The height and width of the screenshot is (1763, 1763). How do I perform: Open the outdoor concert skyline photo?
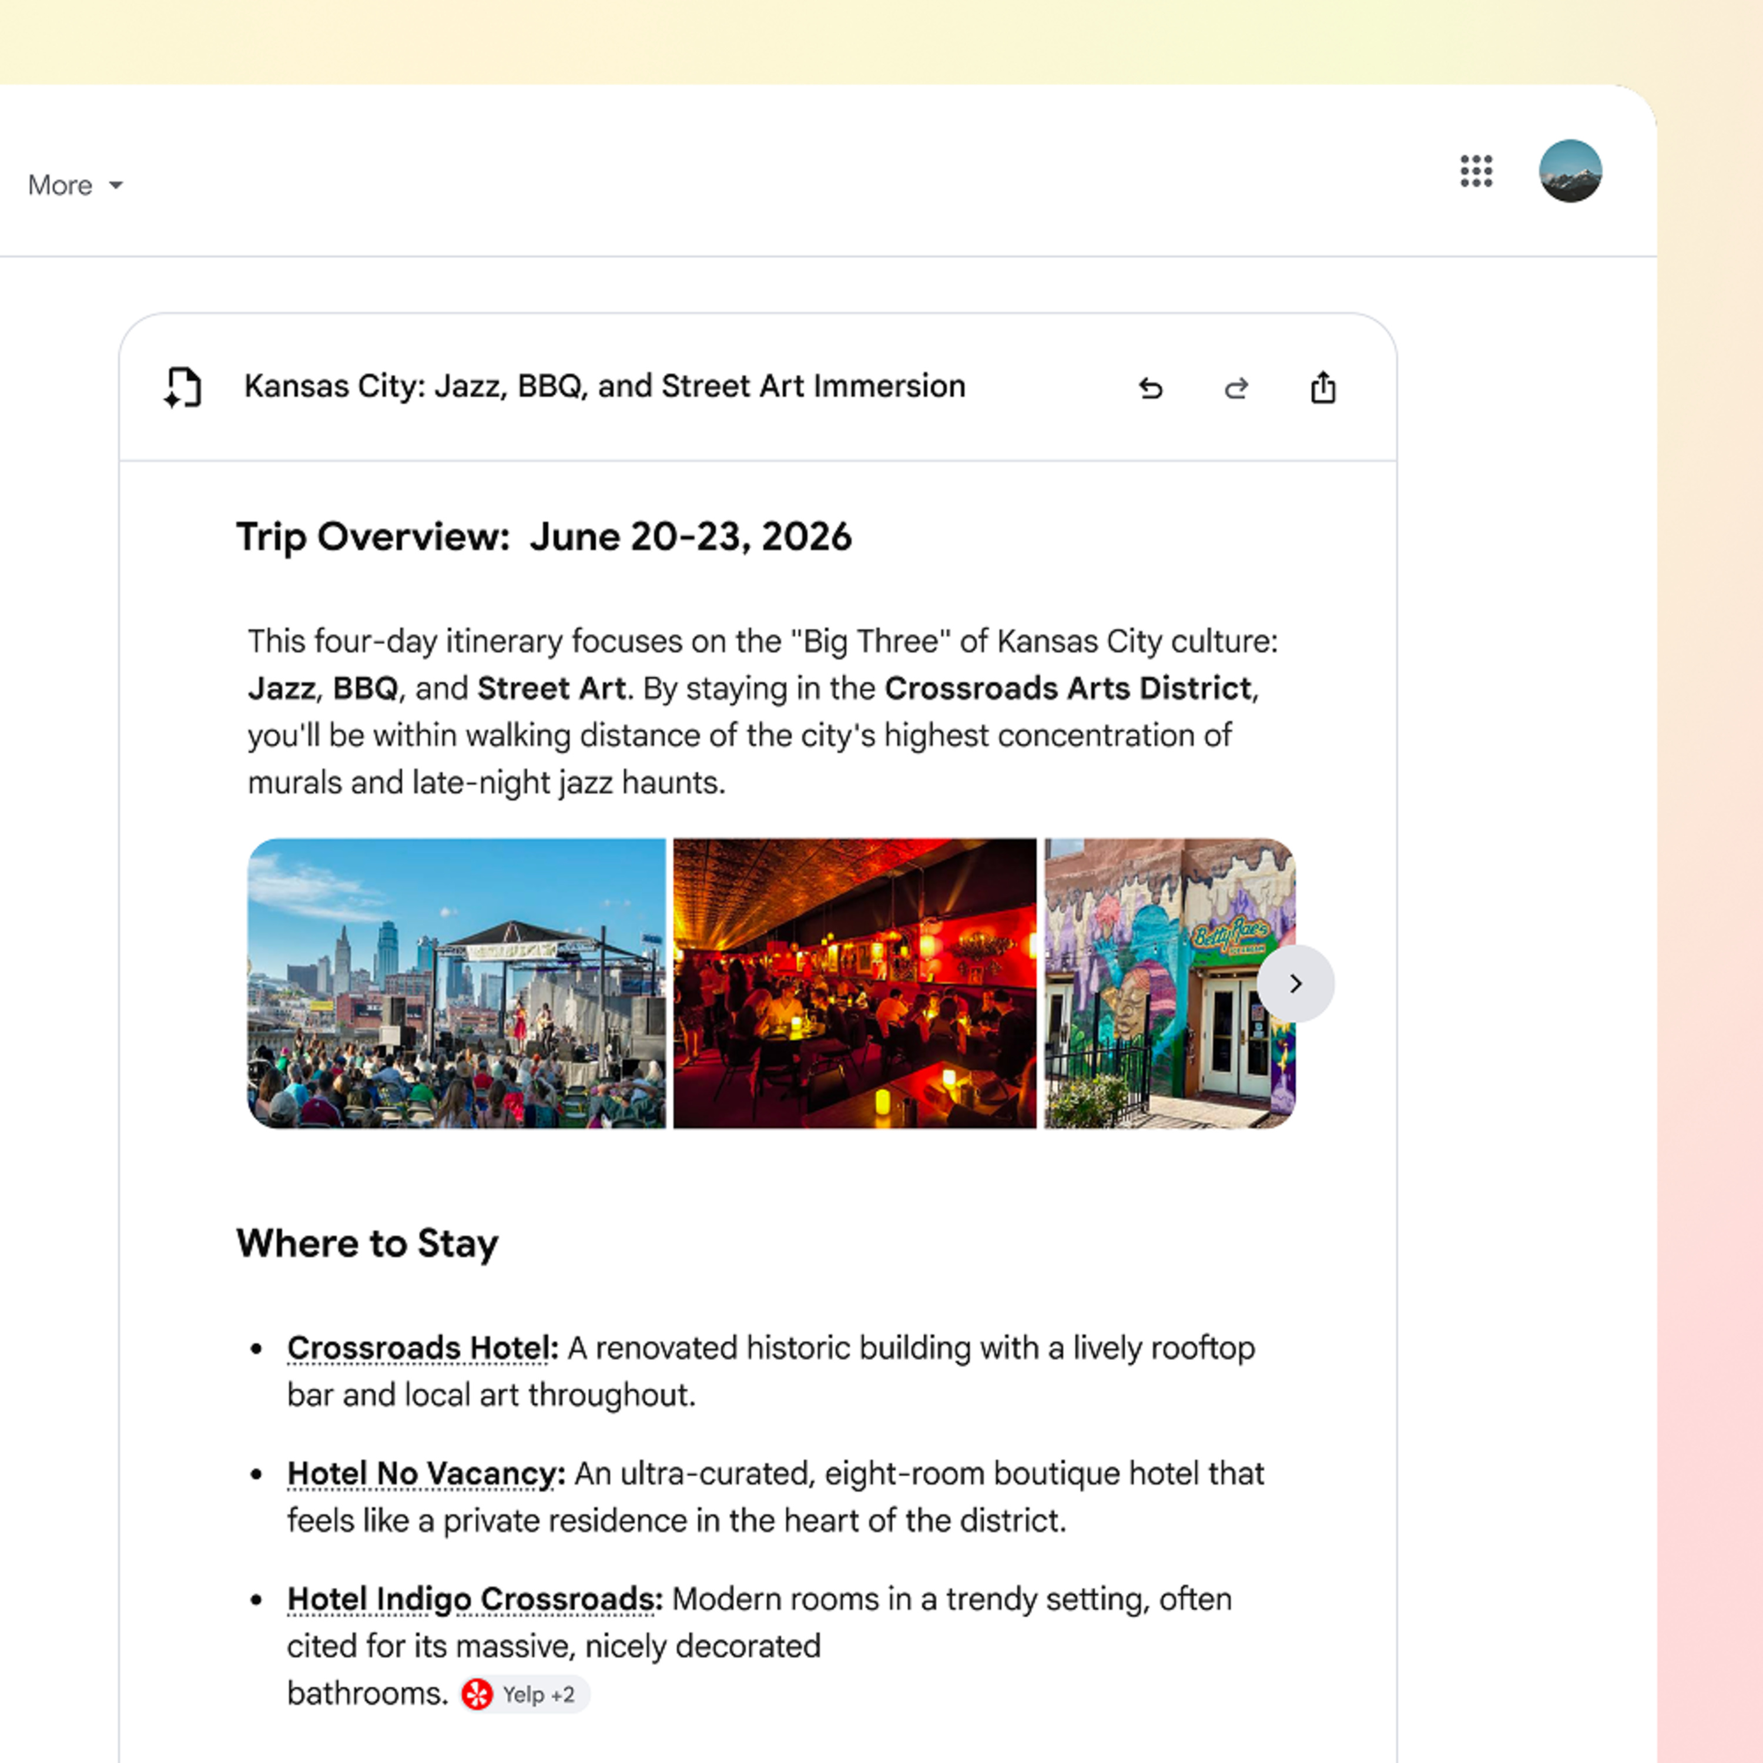coord(456,983)
